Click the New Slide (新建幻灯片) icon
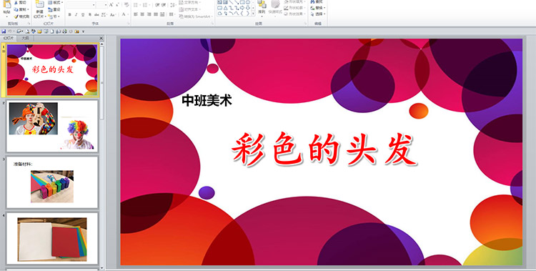Image resolution: width=536 pixels, height=271 pixels. click(x=40, y=5)
